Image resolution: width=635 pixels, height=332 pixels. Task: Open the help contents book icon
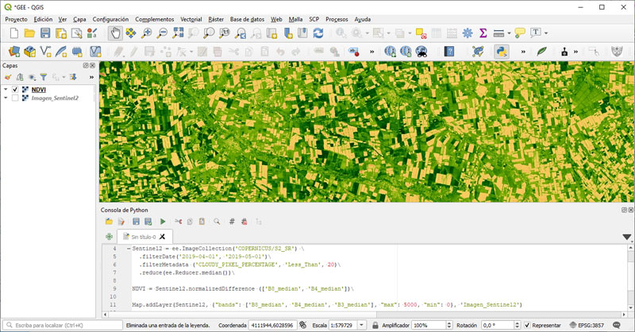click(449, 52)
